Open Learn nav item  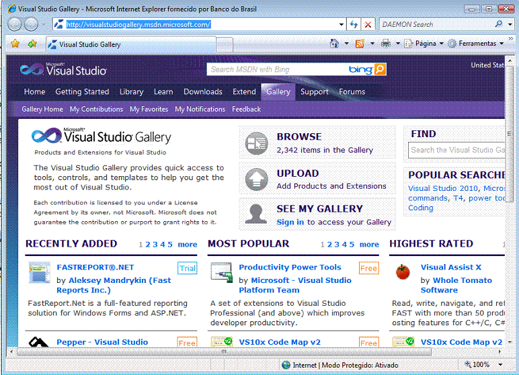tap(163, 91)
